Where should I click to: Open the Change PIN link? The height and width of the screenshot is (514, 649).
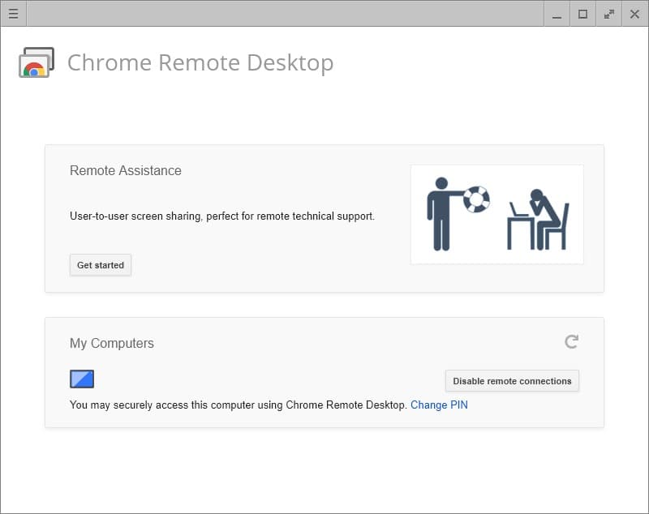[439, 405]
